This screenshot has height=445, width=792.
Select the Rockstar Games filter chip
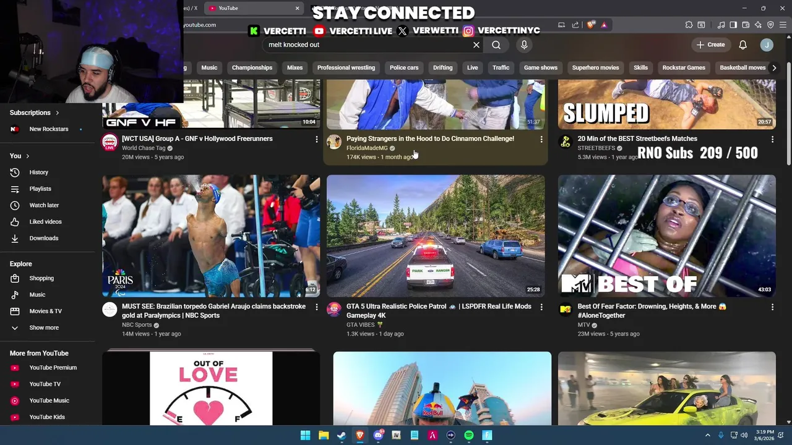[684, 67]
